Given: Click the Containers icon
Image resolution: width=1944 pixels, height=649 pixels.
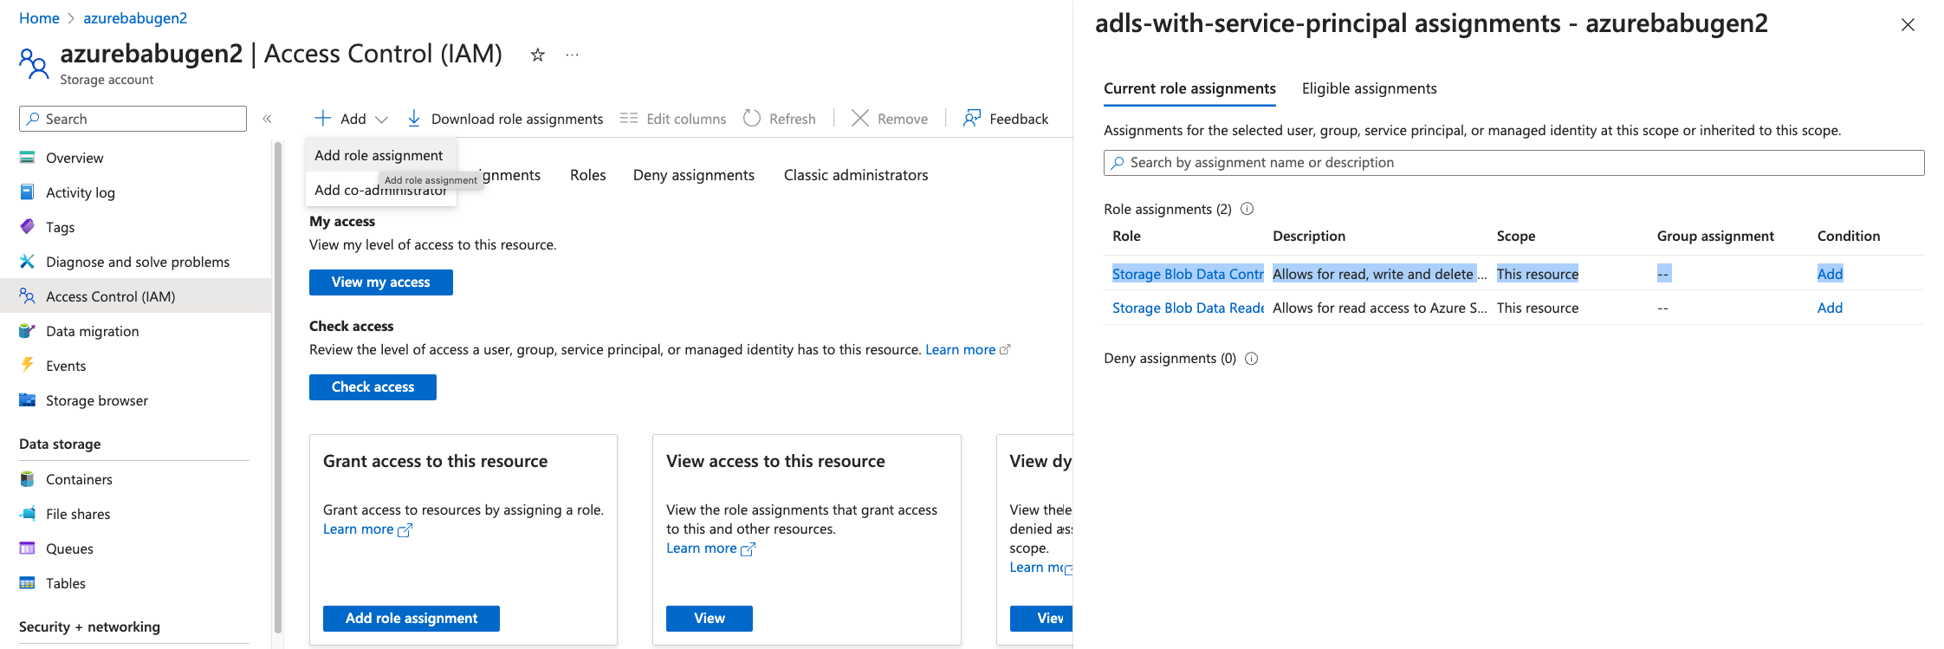Looking at the screenshot, I should pos(27,479).
